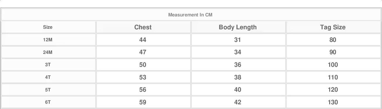Select the 5T size row label
This screenshot has width=382, height=109.
tap(48, 90)
